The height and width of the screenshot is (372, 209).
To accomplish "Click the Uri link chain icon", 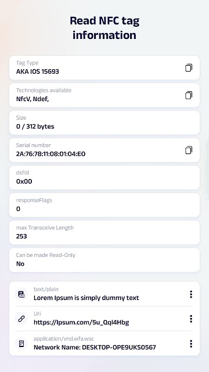I will (21, 319).
